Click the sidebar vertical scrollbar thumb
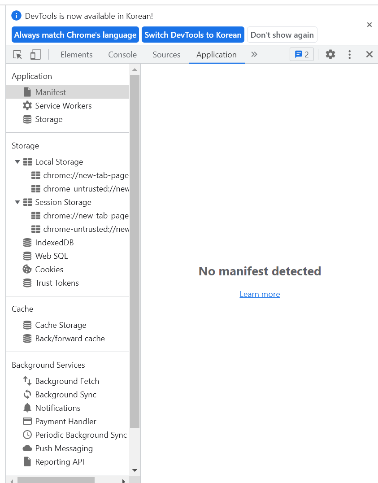Viewport: 378px width, 483px height. 135,251
